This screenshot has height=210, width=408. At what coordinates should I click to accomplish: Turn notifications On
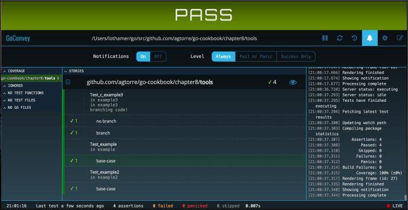[143, 57]
